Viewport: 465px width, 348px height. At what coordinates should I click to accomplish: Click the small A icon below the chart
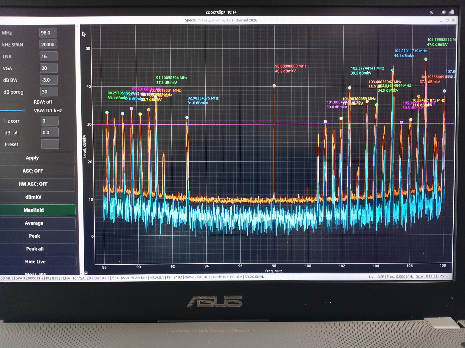[x=86, y=273]
